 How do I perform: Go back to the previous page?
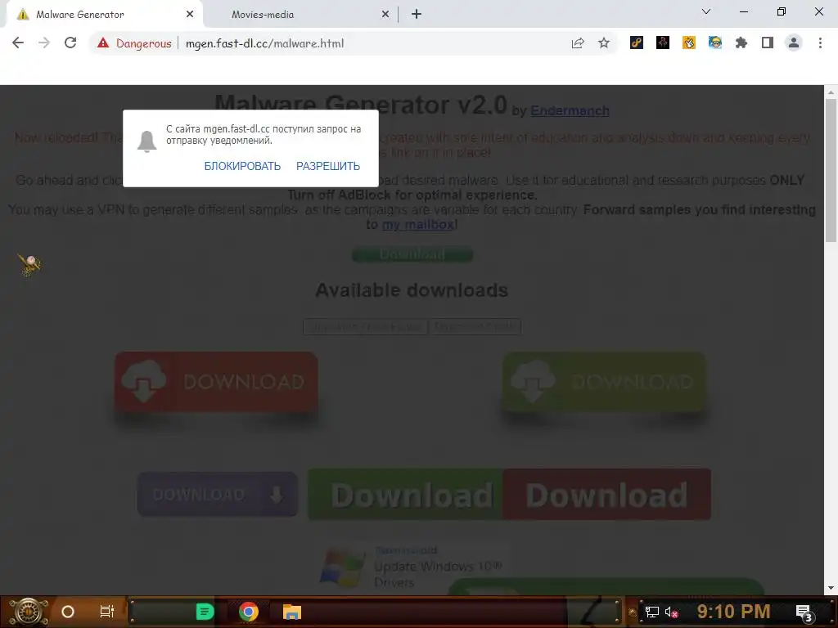click(18, 43)
